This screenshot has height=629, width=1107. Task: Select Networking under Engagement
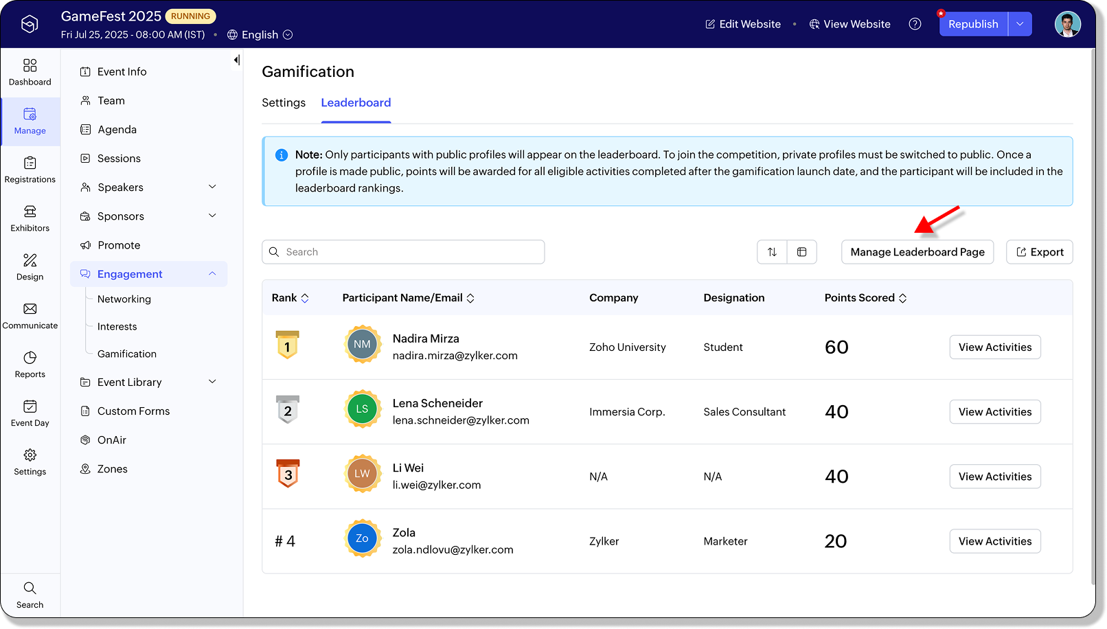tap(124, 299)
